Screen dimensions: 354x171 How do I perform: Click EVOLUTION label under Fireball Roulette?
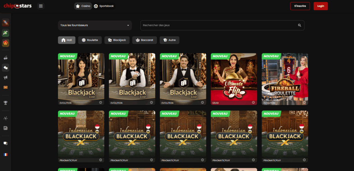click(269, 103)
